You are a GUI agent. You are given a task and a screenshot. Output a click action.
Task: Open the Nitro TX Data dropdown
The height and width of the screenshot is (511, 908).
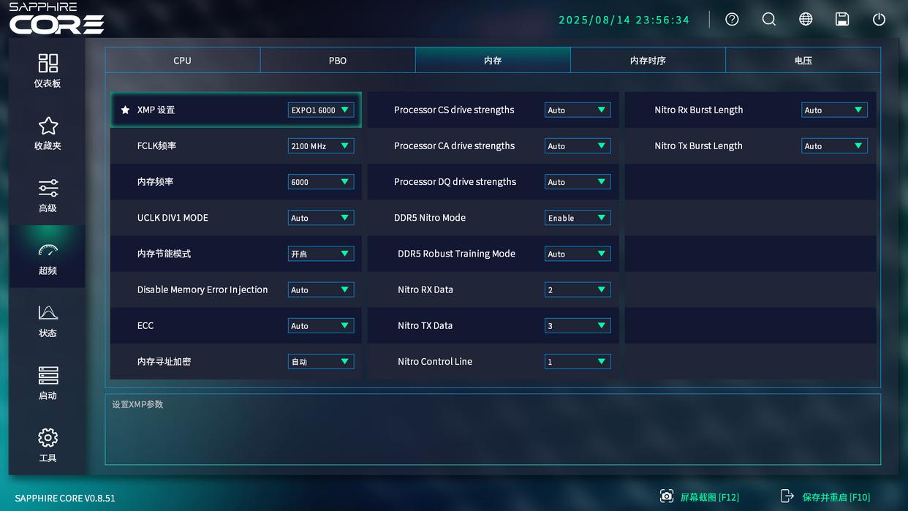coord(578,325)
